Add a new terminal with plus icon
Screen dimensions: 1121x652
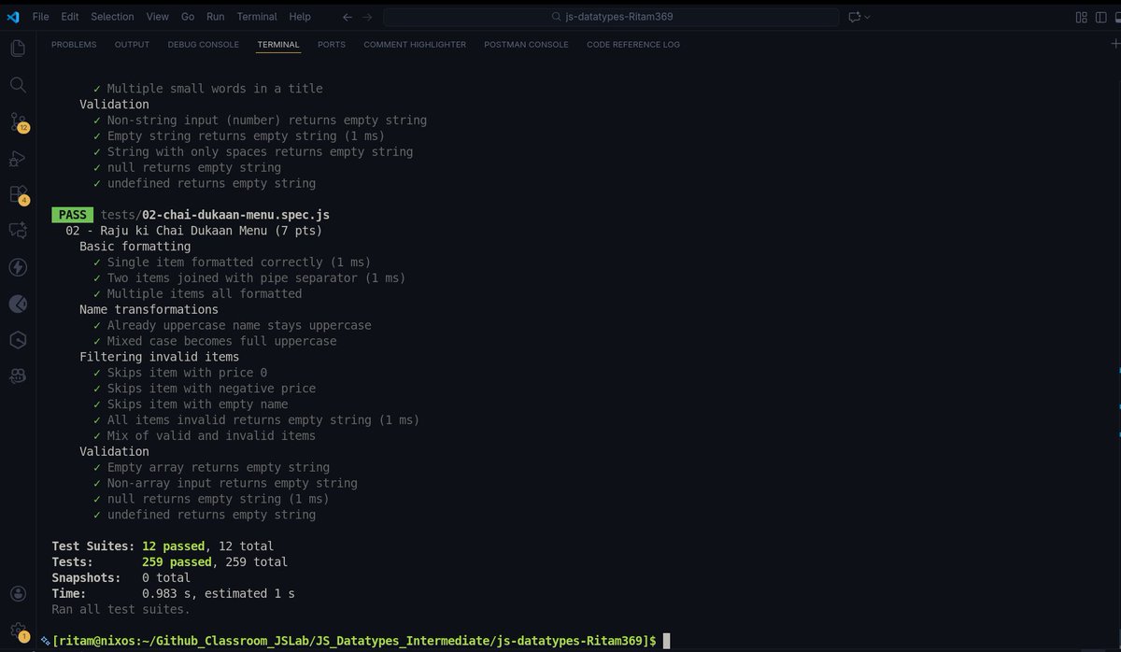click(x=1115, y=44)
